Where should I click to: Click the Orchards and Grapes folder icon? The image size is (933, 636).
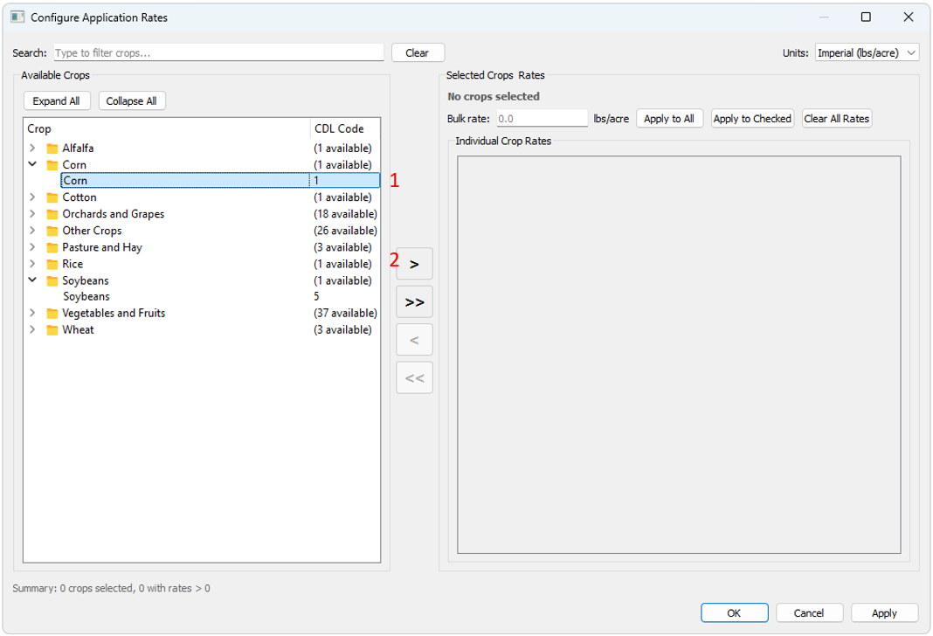(52, 214)
